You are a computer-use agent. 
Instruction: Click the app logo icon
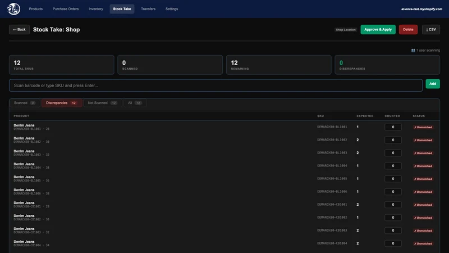pyautogui.click(x=13, y=9)
